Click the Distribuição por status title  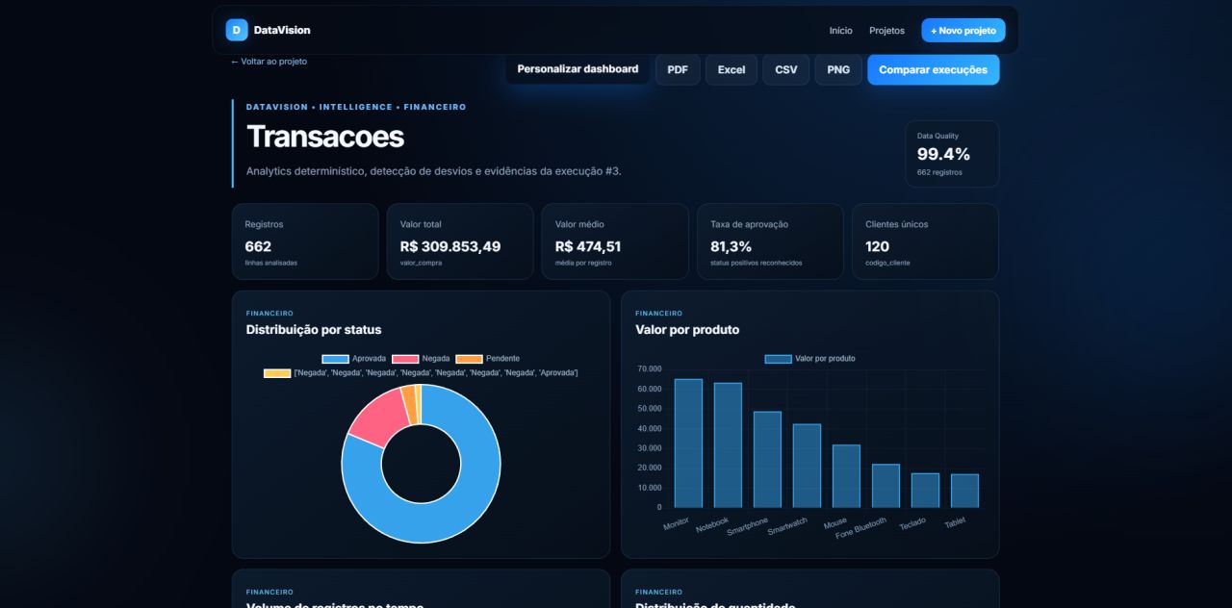coord(314,330)
